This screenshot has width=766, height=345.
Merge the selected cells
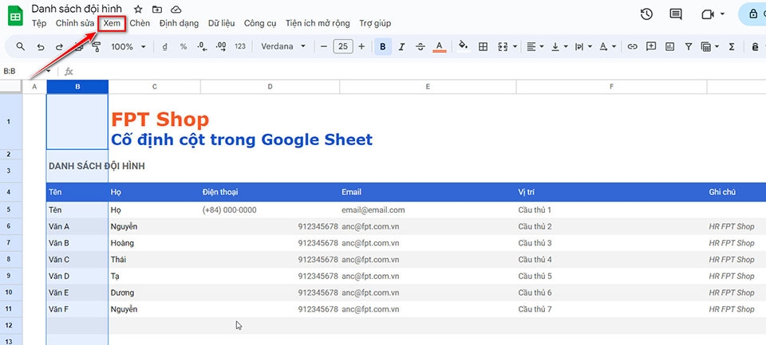[503, 47]
